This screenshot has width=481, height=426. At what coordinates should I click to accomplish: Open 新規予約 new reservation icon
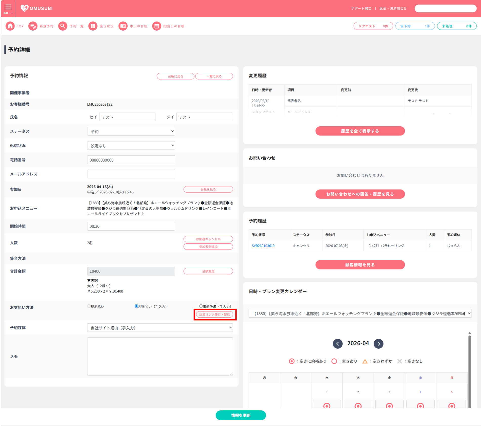[33, 26]
